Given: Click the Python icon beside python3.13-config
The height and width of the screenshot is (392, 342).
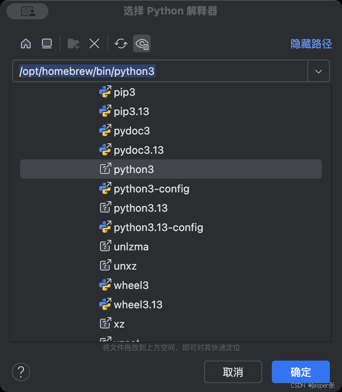Looking at the screenshot, I should pos(105,227).
